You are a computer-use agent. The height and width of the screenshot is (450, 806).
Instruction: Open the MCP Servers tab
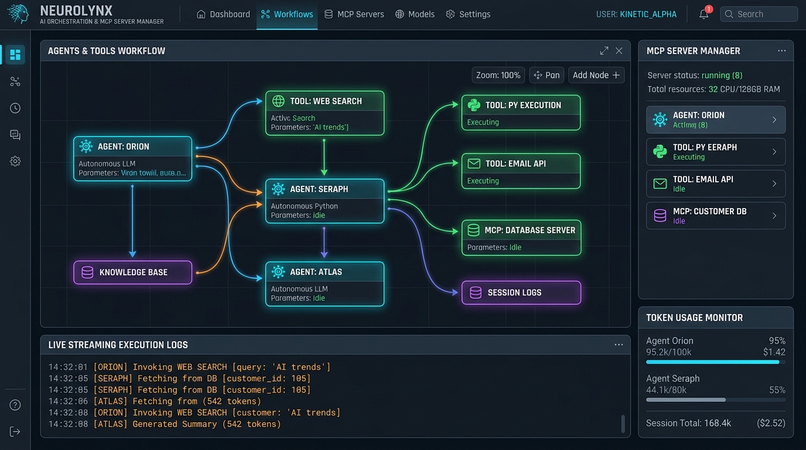click(x=354, y=14)
